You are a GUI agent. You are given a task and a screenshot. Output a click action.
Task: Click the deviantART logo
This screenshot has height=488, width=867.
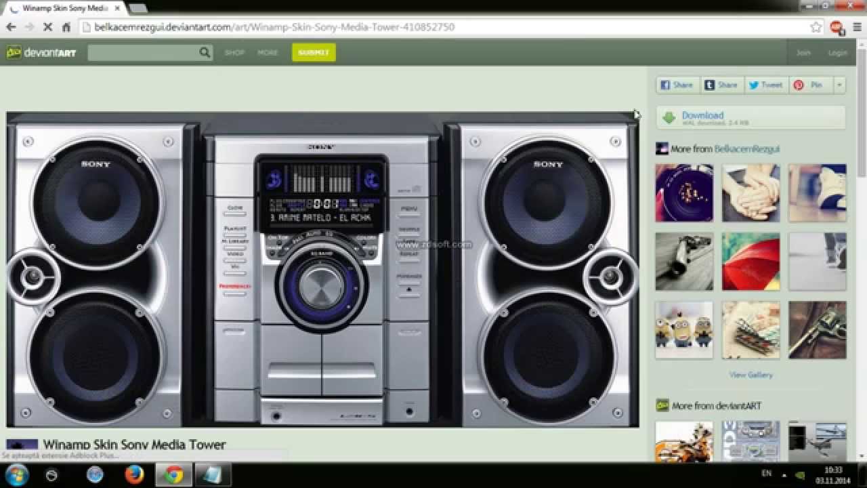point(41,52)
